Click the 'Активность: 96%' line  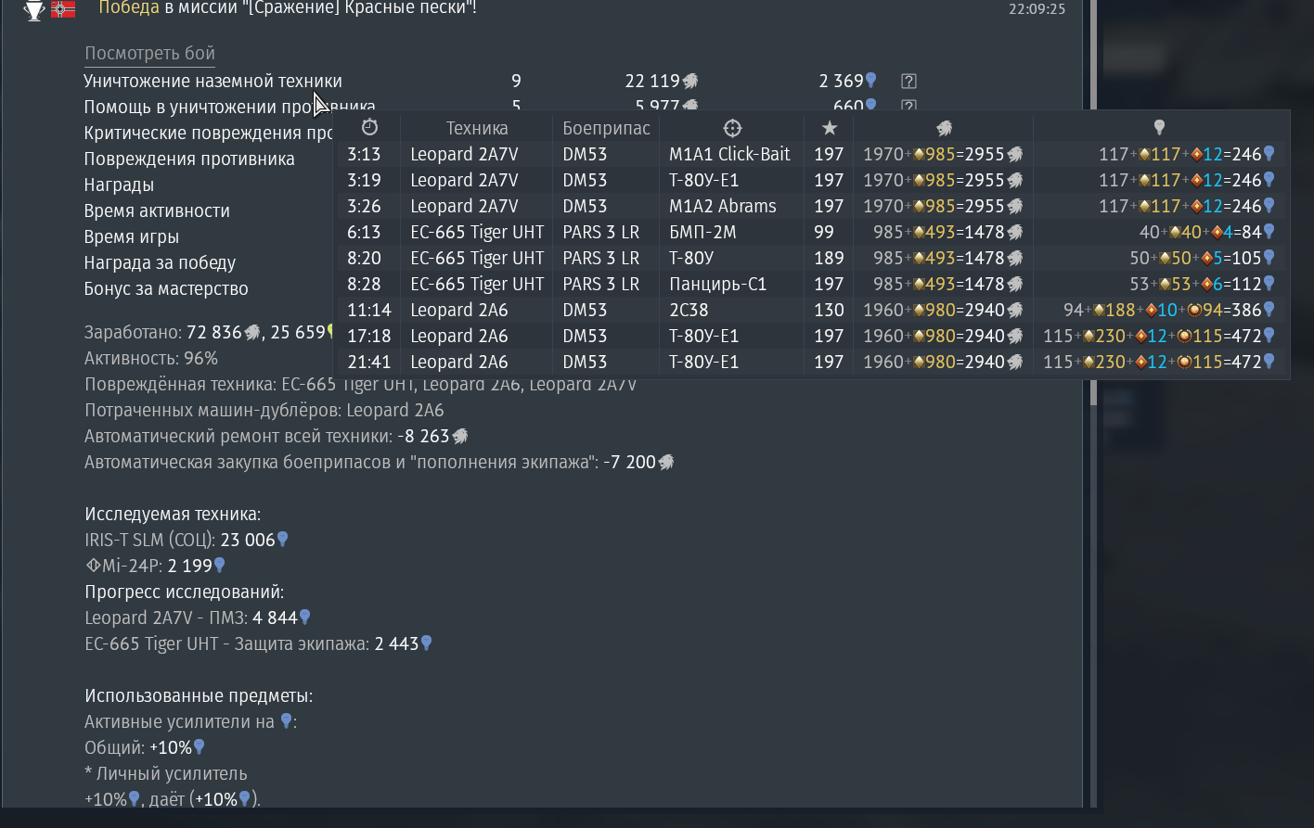pyautogui.click(x=151, y=358)
